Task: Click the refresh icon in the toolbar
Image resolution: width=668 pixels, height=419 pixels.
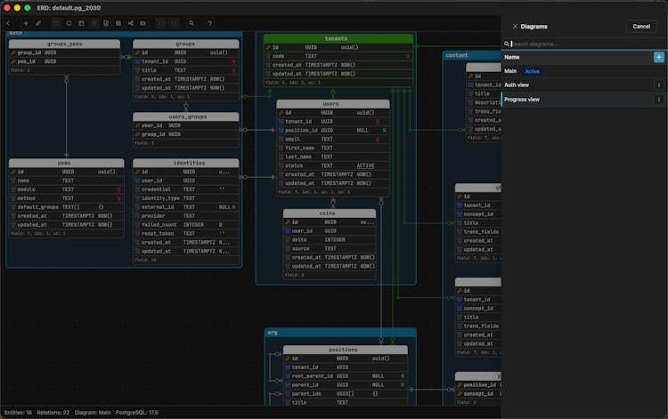Action: 68,23
